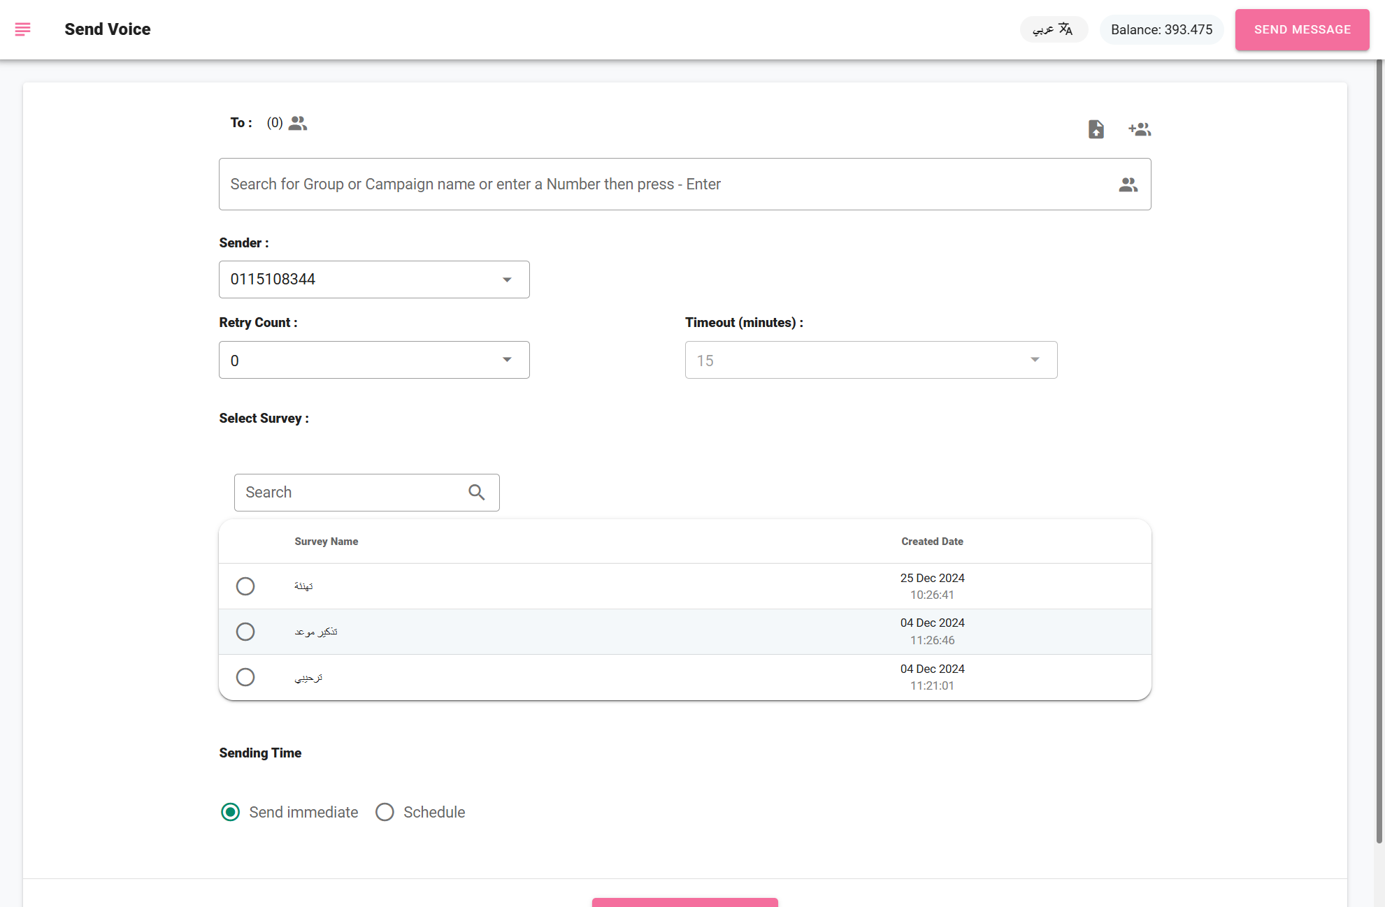Click the add group contacts icon
Screen dimensions: 1385x907
pyautogui.click(x=1140, y=129)
